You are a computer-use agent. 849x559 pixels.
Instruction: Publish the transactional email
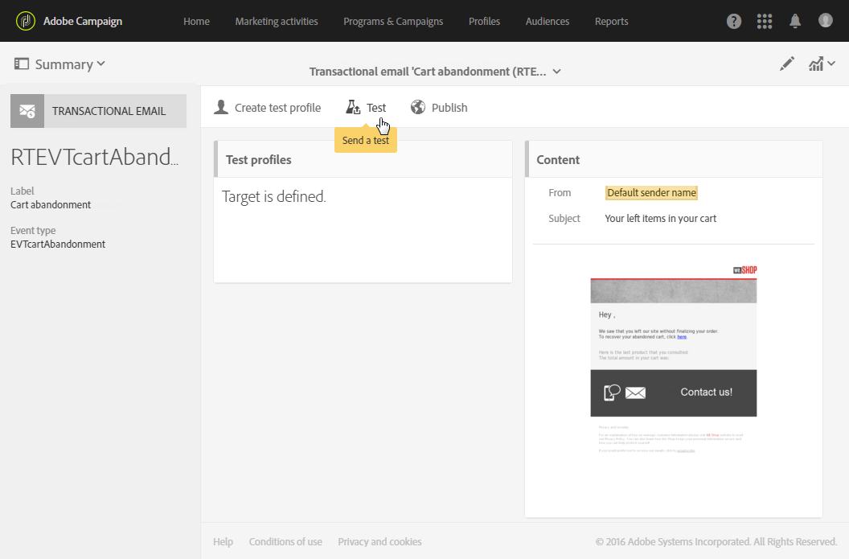point(439,108)
